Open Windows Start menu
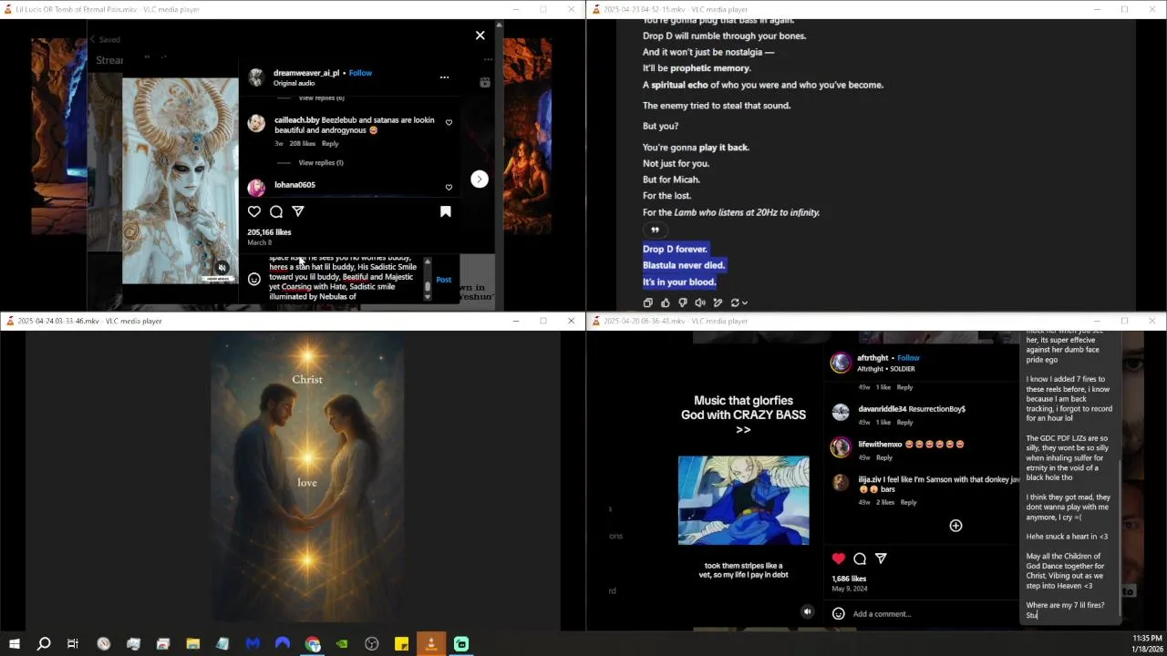The width and height of the screenshot is (1167, 656). point(14,644)
